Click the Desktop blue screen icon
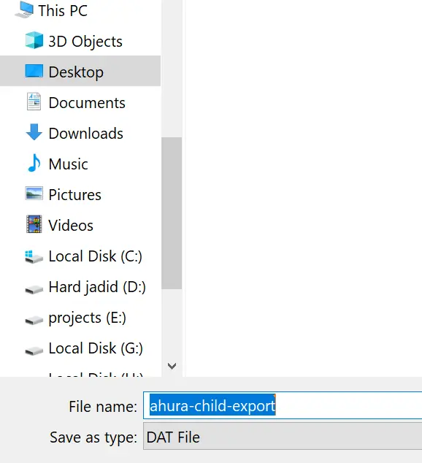This screenshot has height=463, width=422. (x=34, y=71)
